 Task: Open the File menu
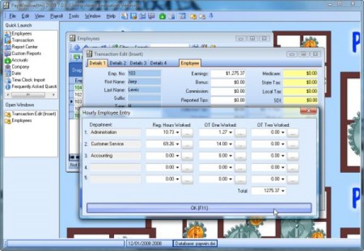tap(13, 16)
